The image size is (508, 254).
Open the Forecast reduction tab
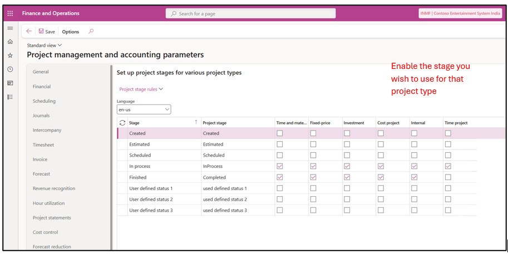point(52,247)
